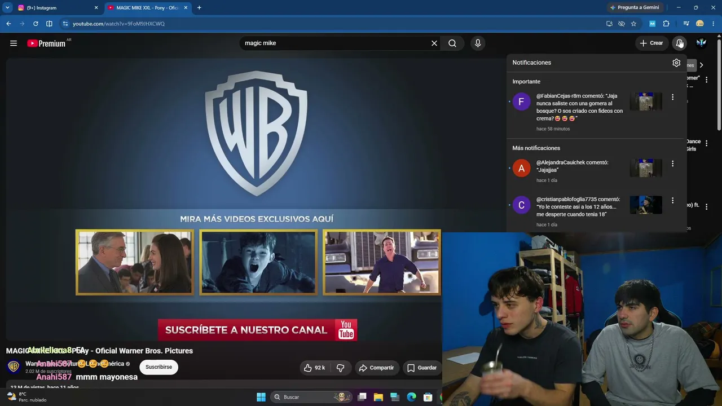
Task: Reload the YouTube page
Action: pos(36,24)
